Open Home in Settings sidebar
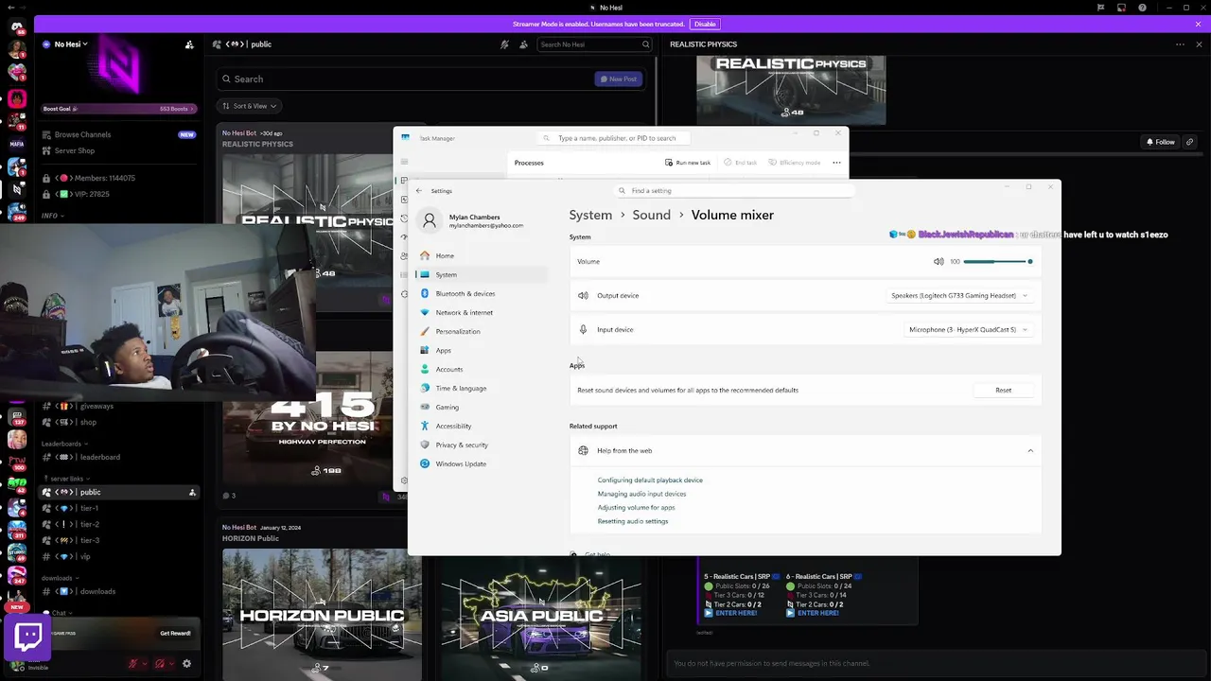1211x681 pixels. pyautogui.click(x=483, y=255)
